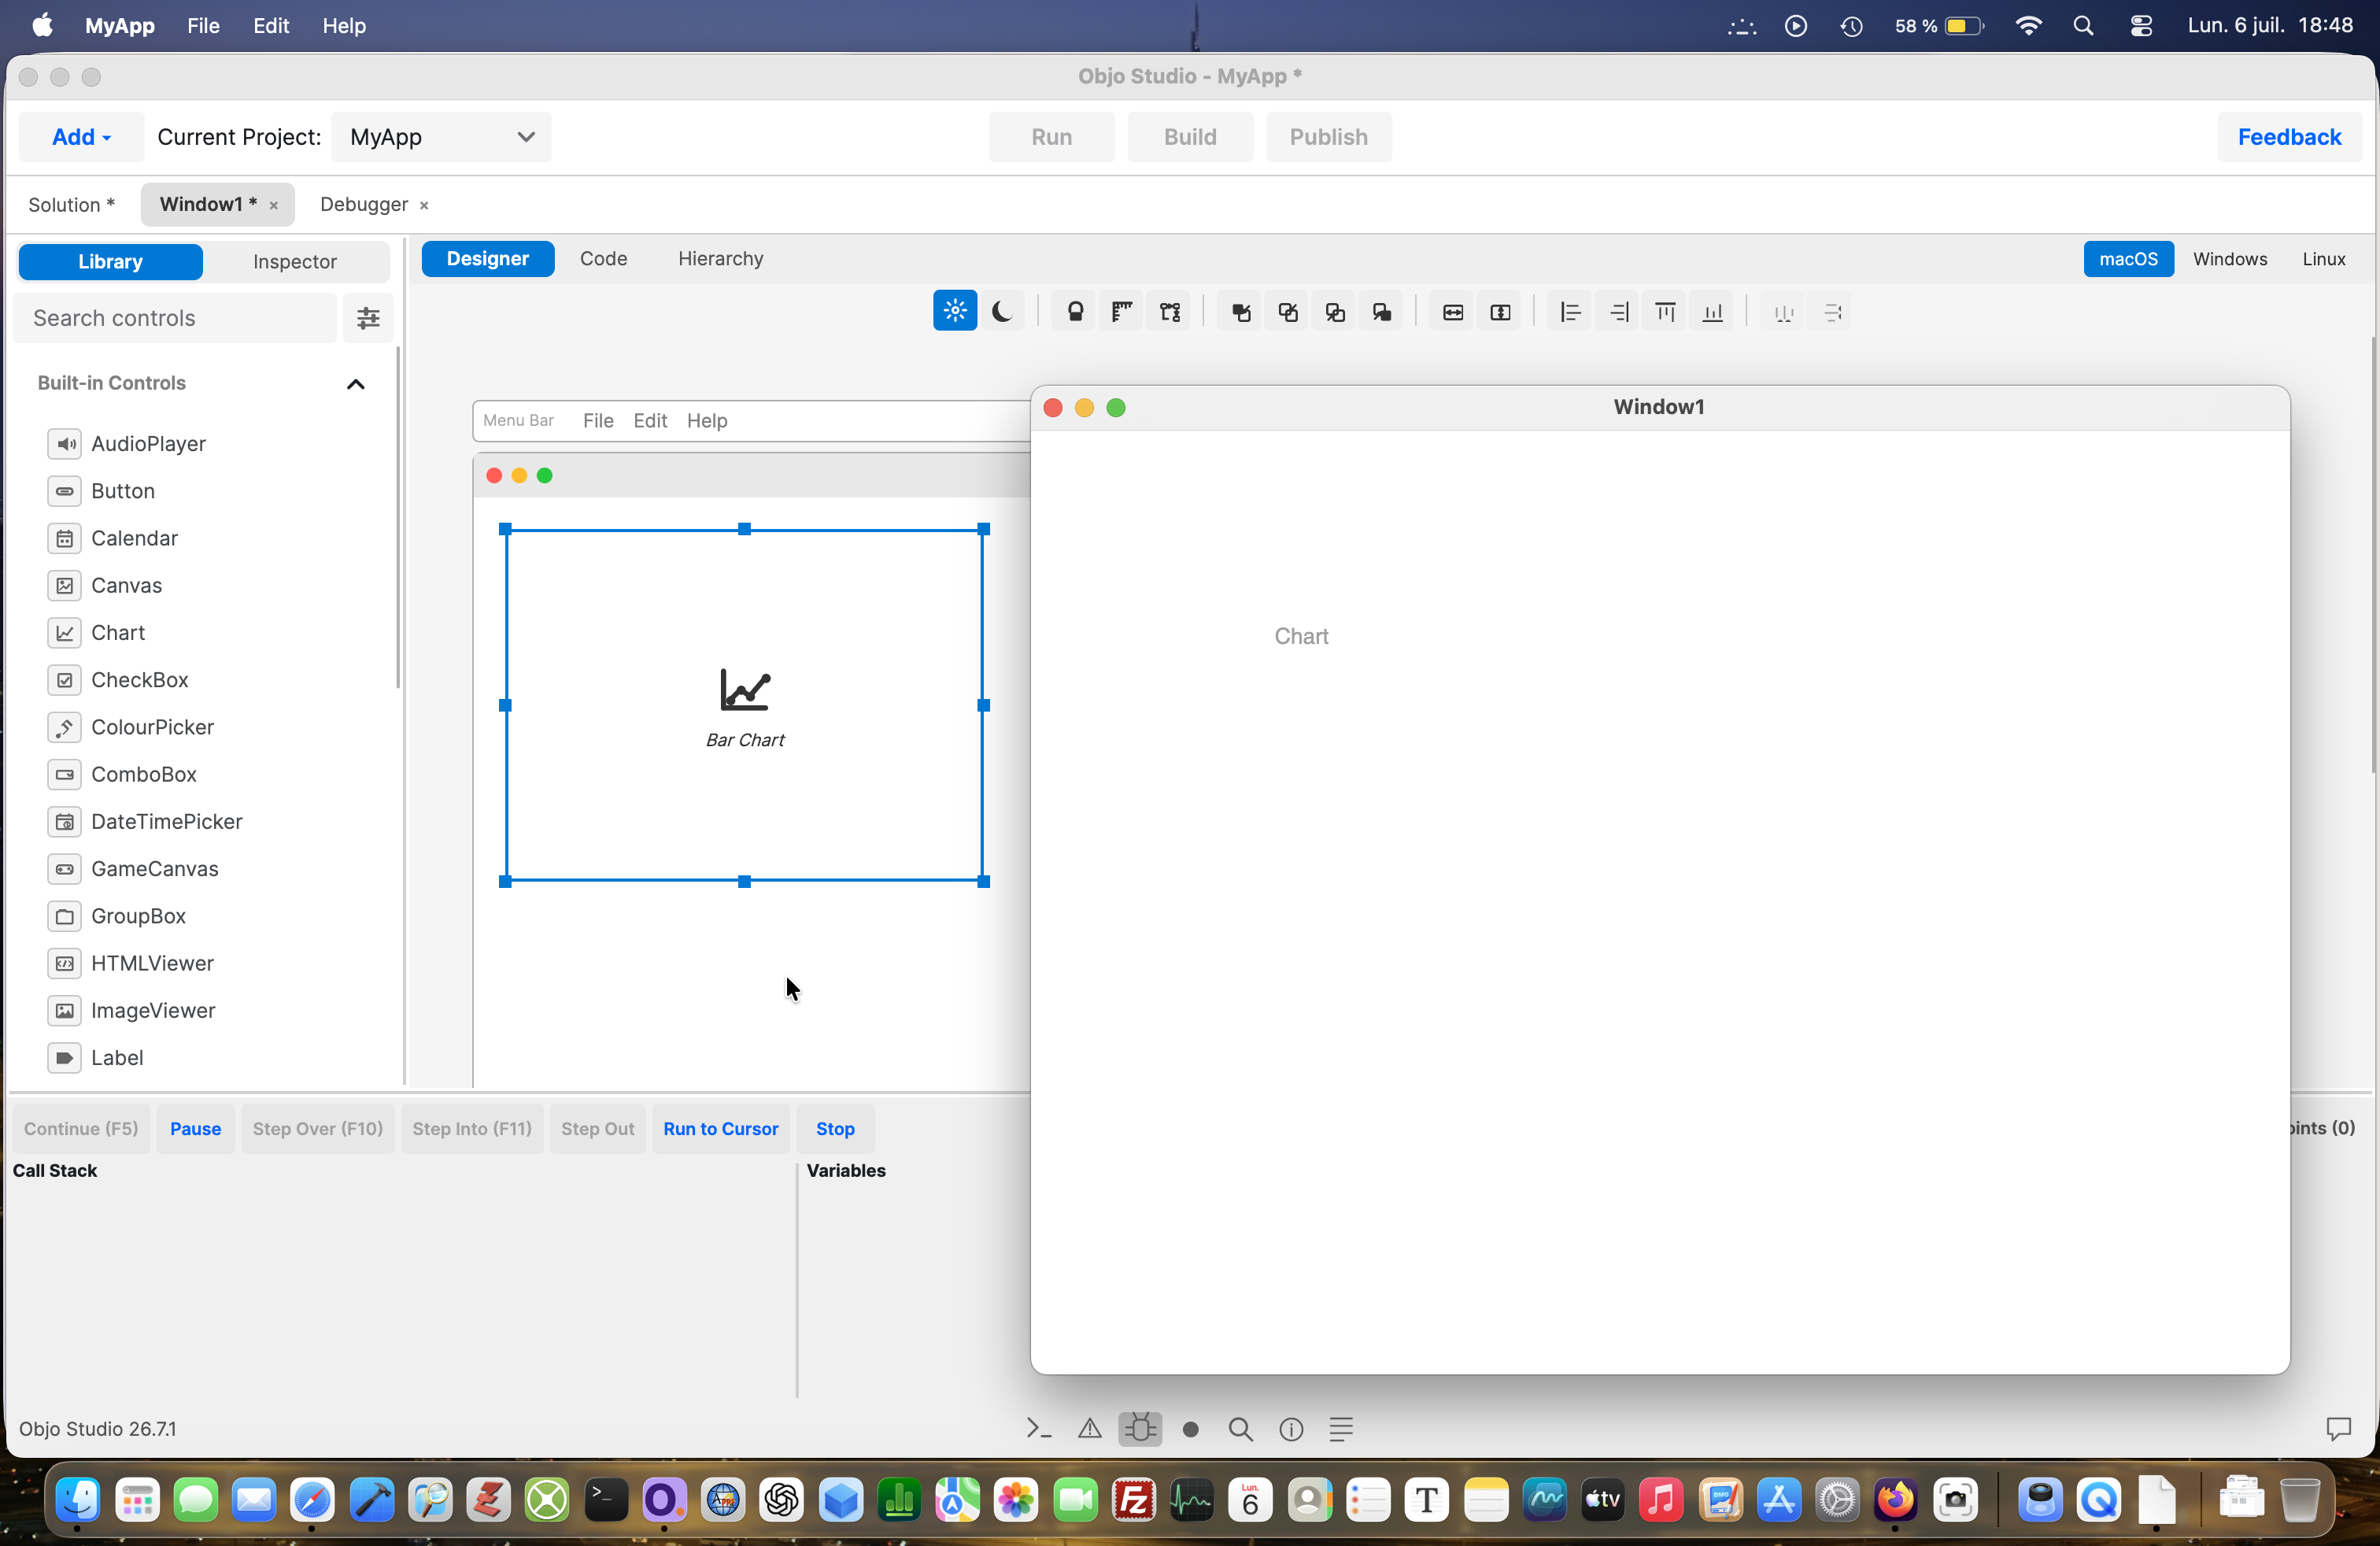This screenshot has height=1546, width=2380.
Task: Switch to the Library panel
Action: tap(110, 261)
